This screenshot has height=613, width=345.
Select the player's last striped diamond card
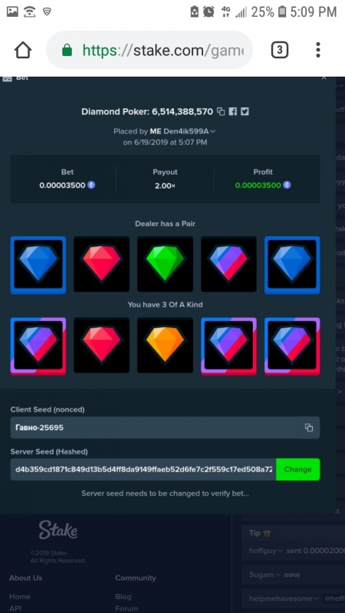click(x=292, y=346)
